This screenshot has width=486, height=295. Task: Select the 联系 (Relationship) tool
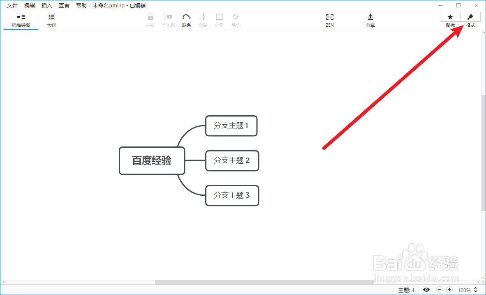coord(186,19)
